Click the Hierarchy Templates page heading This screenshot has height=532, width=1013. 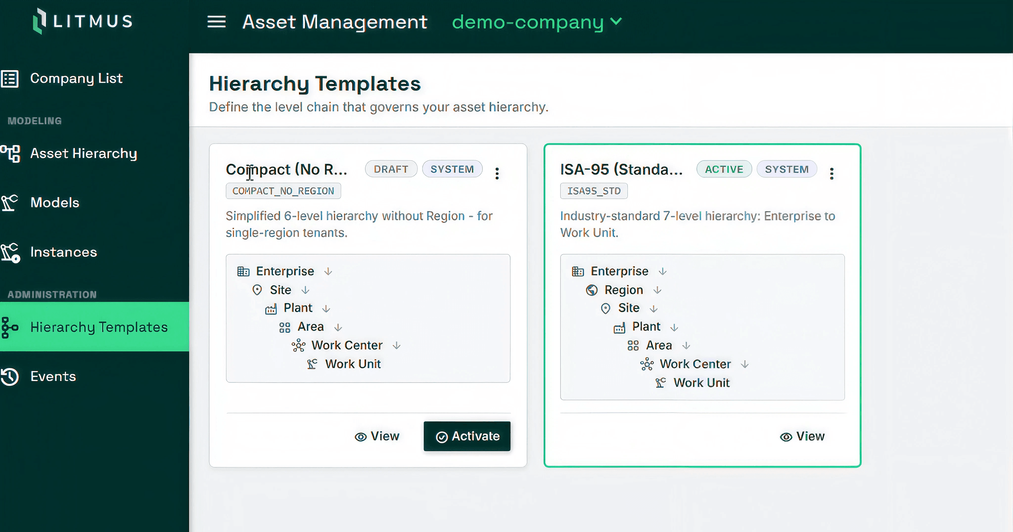[x=315, y=84]
